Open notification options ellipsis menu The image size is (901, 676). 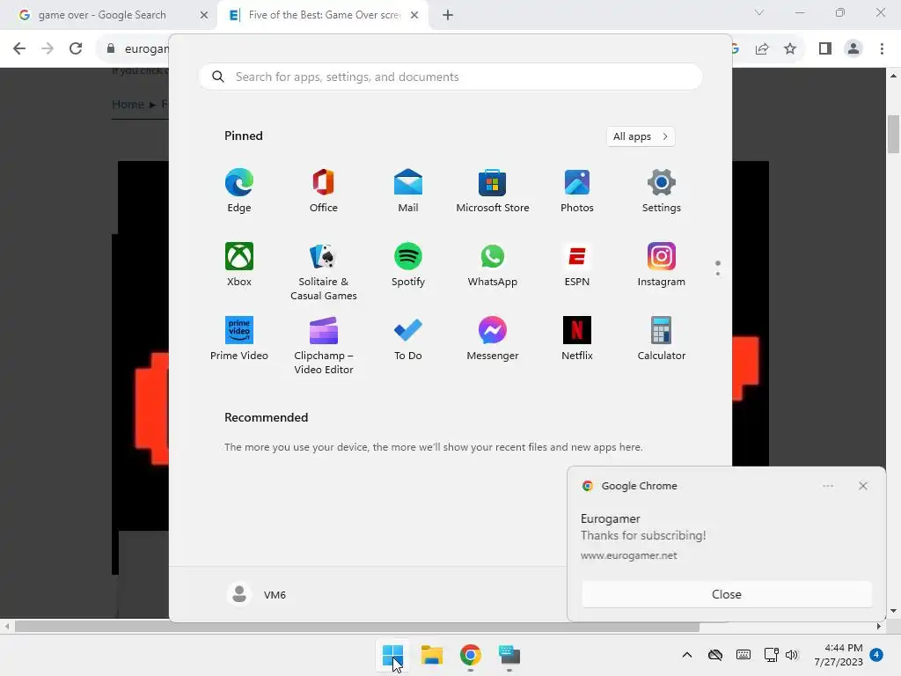click(x=827, y=486)
